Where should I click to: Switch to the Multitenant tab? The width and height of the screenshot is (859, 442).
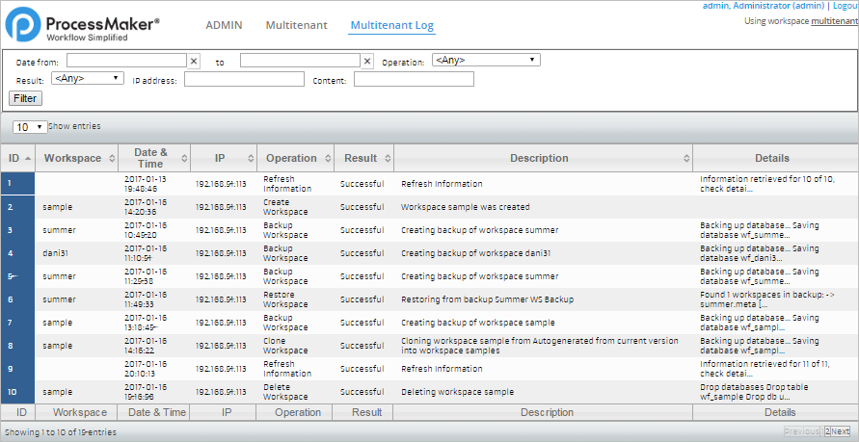click(x=296, y=24)
